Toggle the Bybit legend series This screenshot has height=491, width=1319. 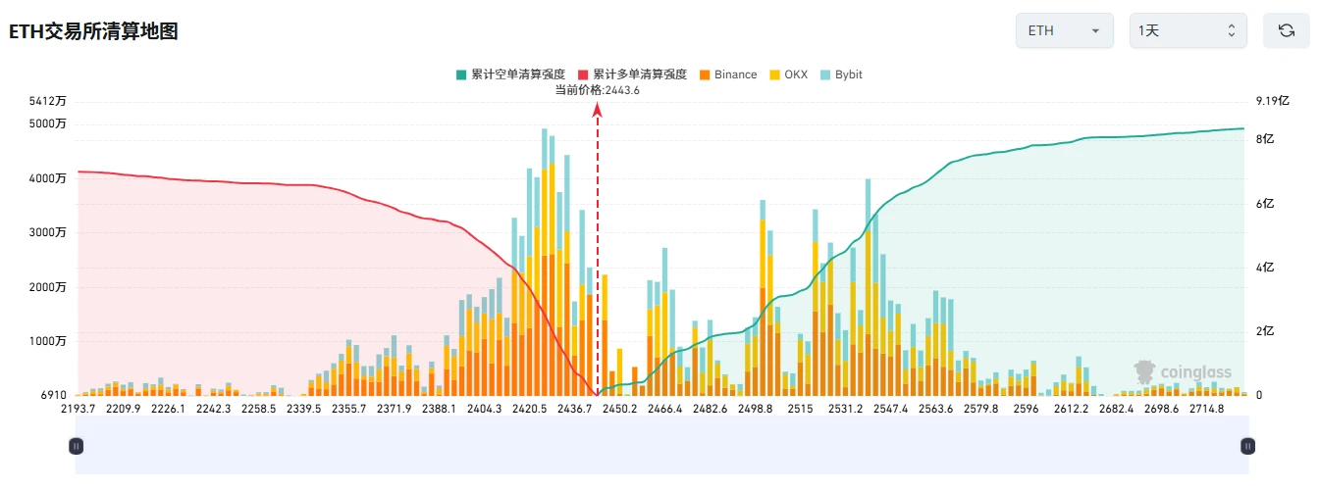[x=841, y=74]
